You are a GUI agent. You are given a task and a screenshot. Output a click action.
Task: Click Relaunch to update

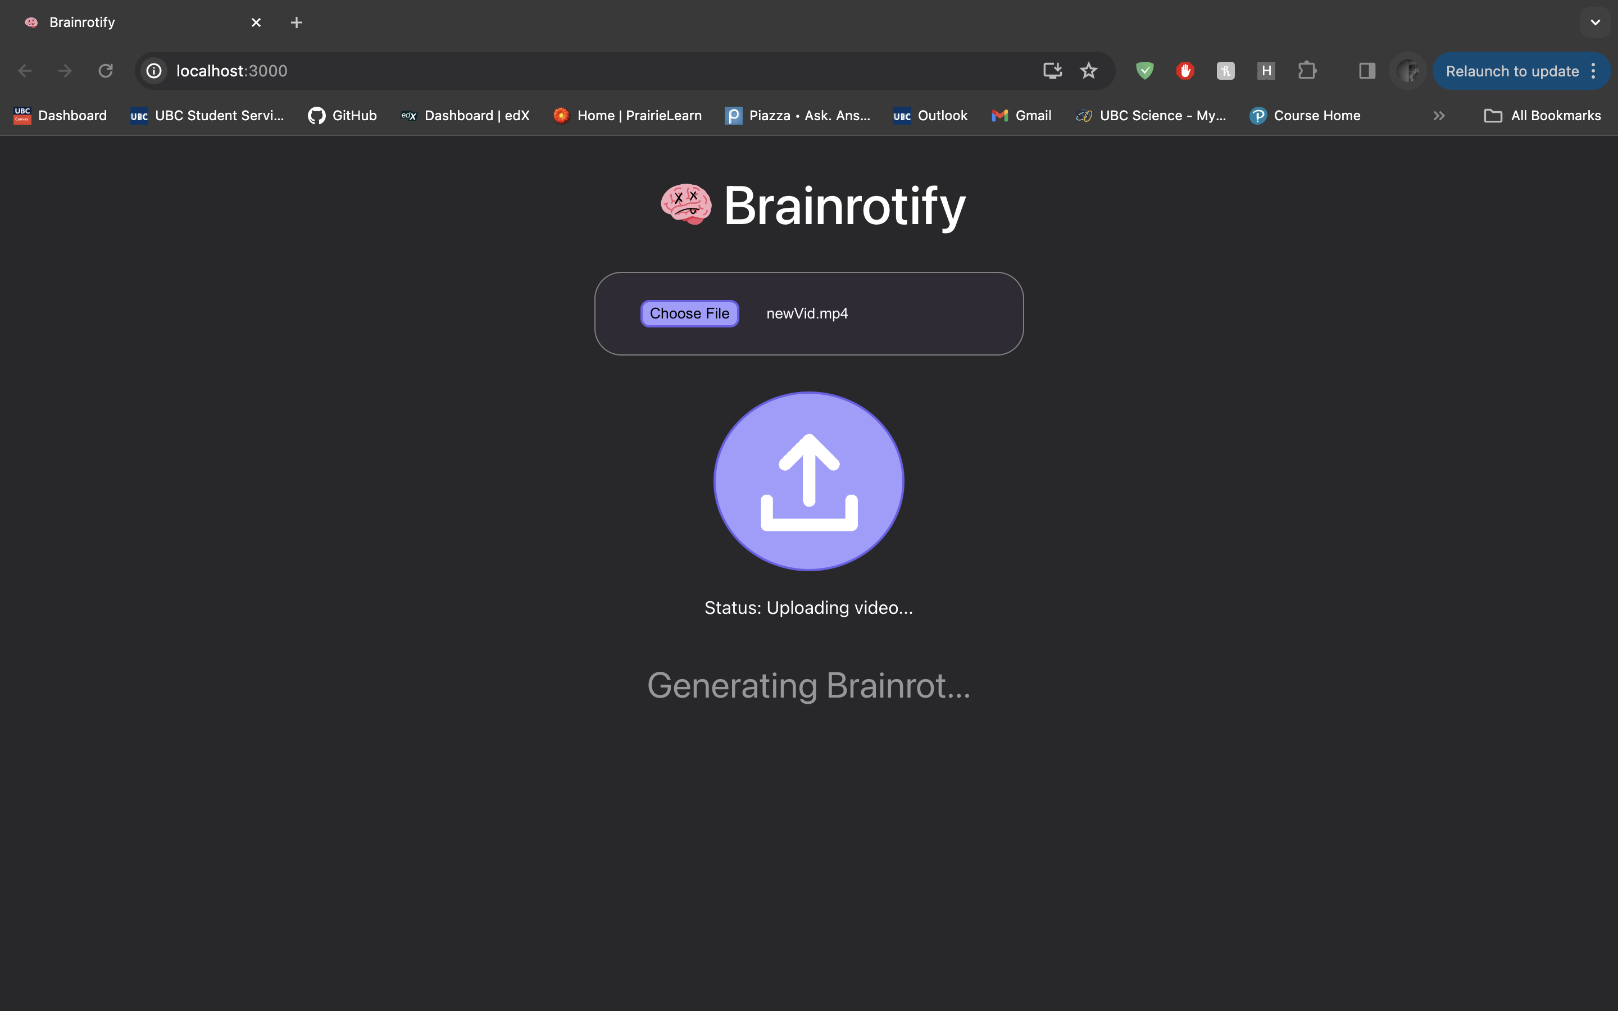pyautogui.click(x=1511, y=71)
